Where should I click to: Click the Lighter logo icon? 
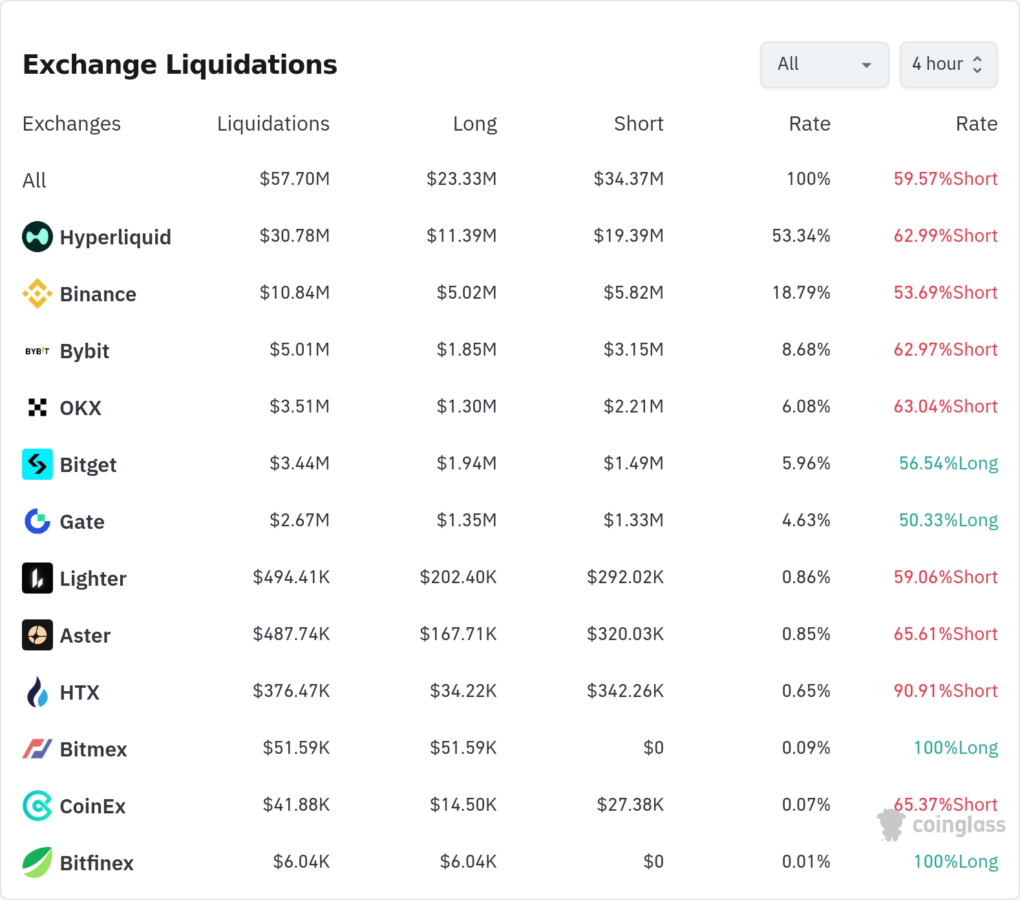[x=37, y=578]
